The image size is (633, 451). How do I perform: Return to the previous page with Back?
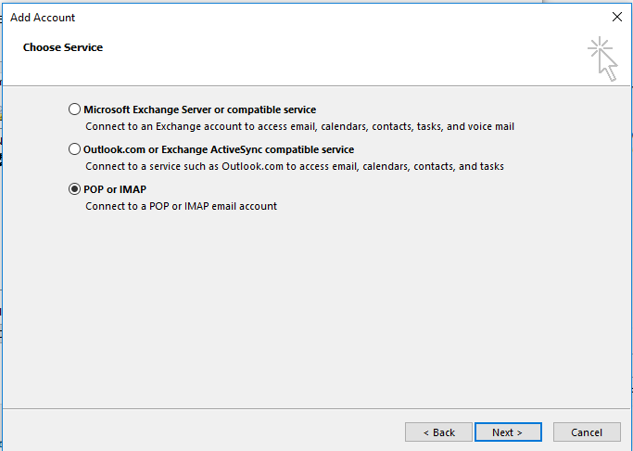pos(438,432)
